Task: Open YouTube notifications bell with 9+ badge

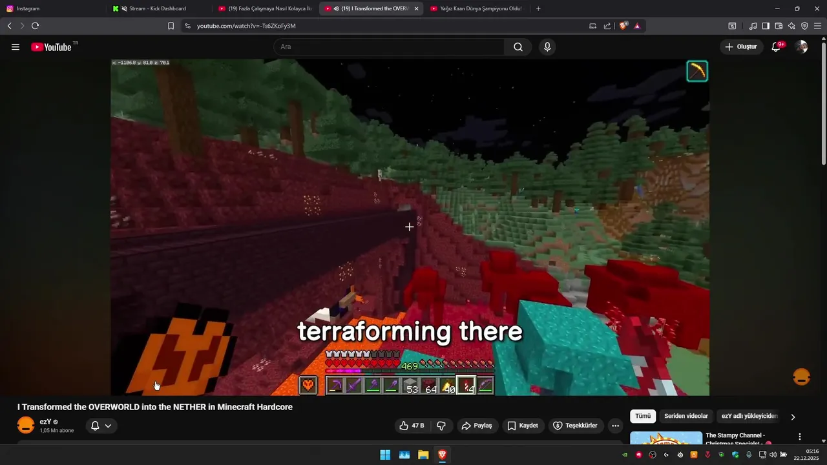Action: pyautogui.click(x=777, y=46)
